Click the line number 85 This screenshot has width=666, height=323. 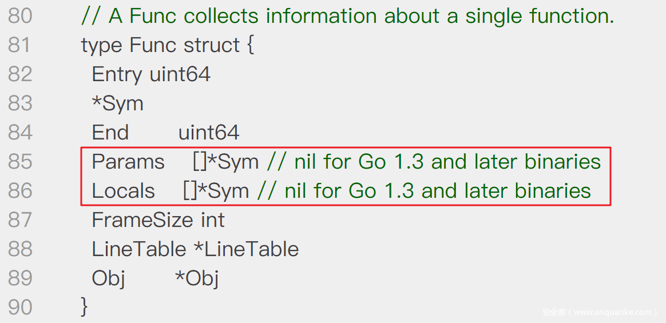coord(20,162)
